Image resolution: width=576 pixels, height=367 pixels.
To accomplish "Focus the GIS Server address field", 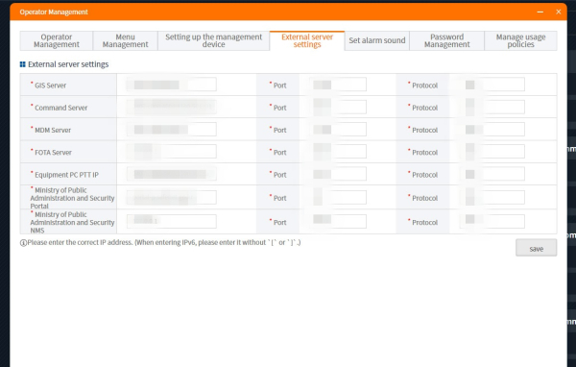I will click(172, 85).
